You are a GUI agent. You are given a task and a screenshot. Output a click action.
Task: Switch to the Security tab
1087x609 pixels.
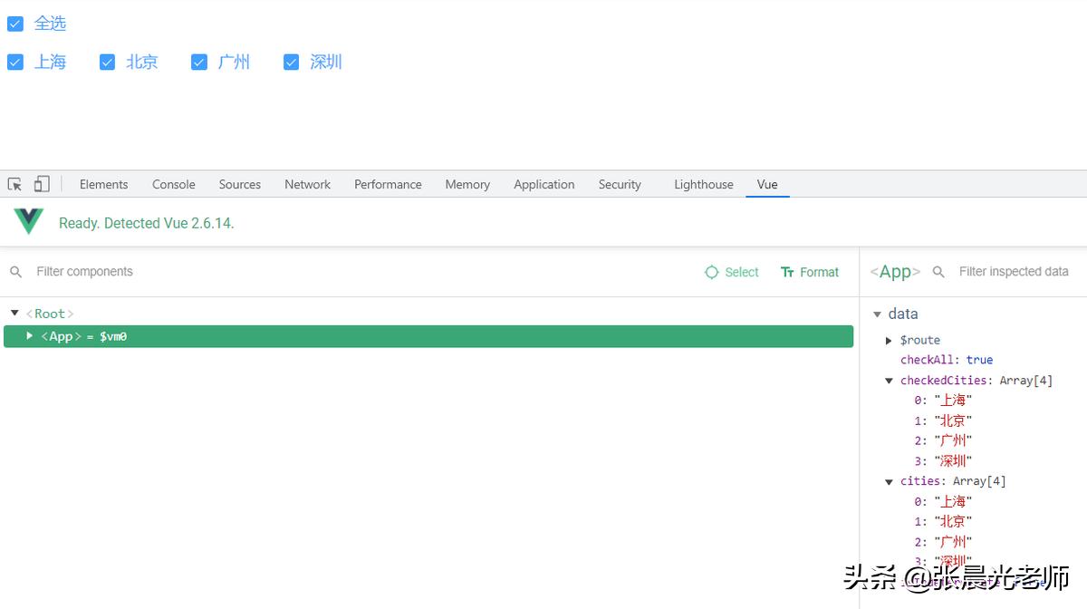(620, 184)
